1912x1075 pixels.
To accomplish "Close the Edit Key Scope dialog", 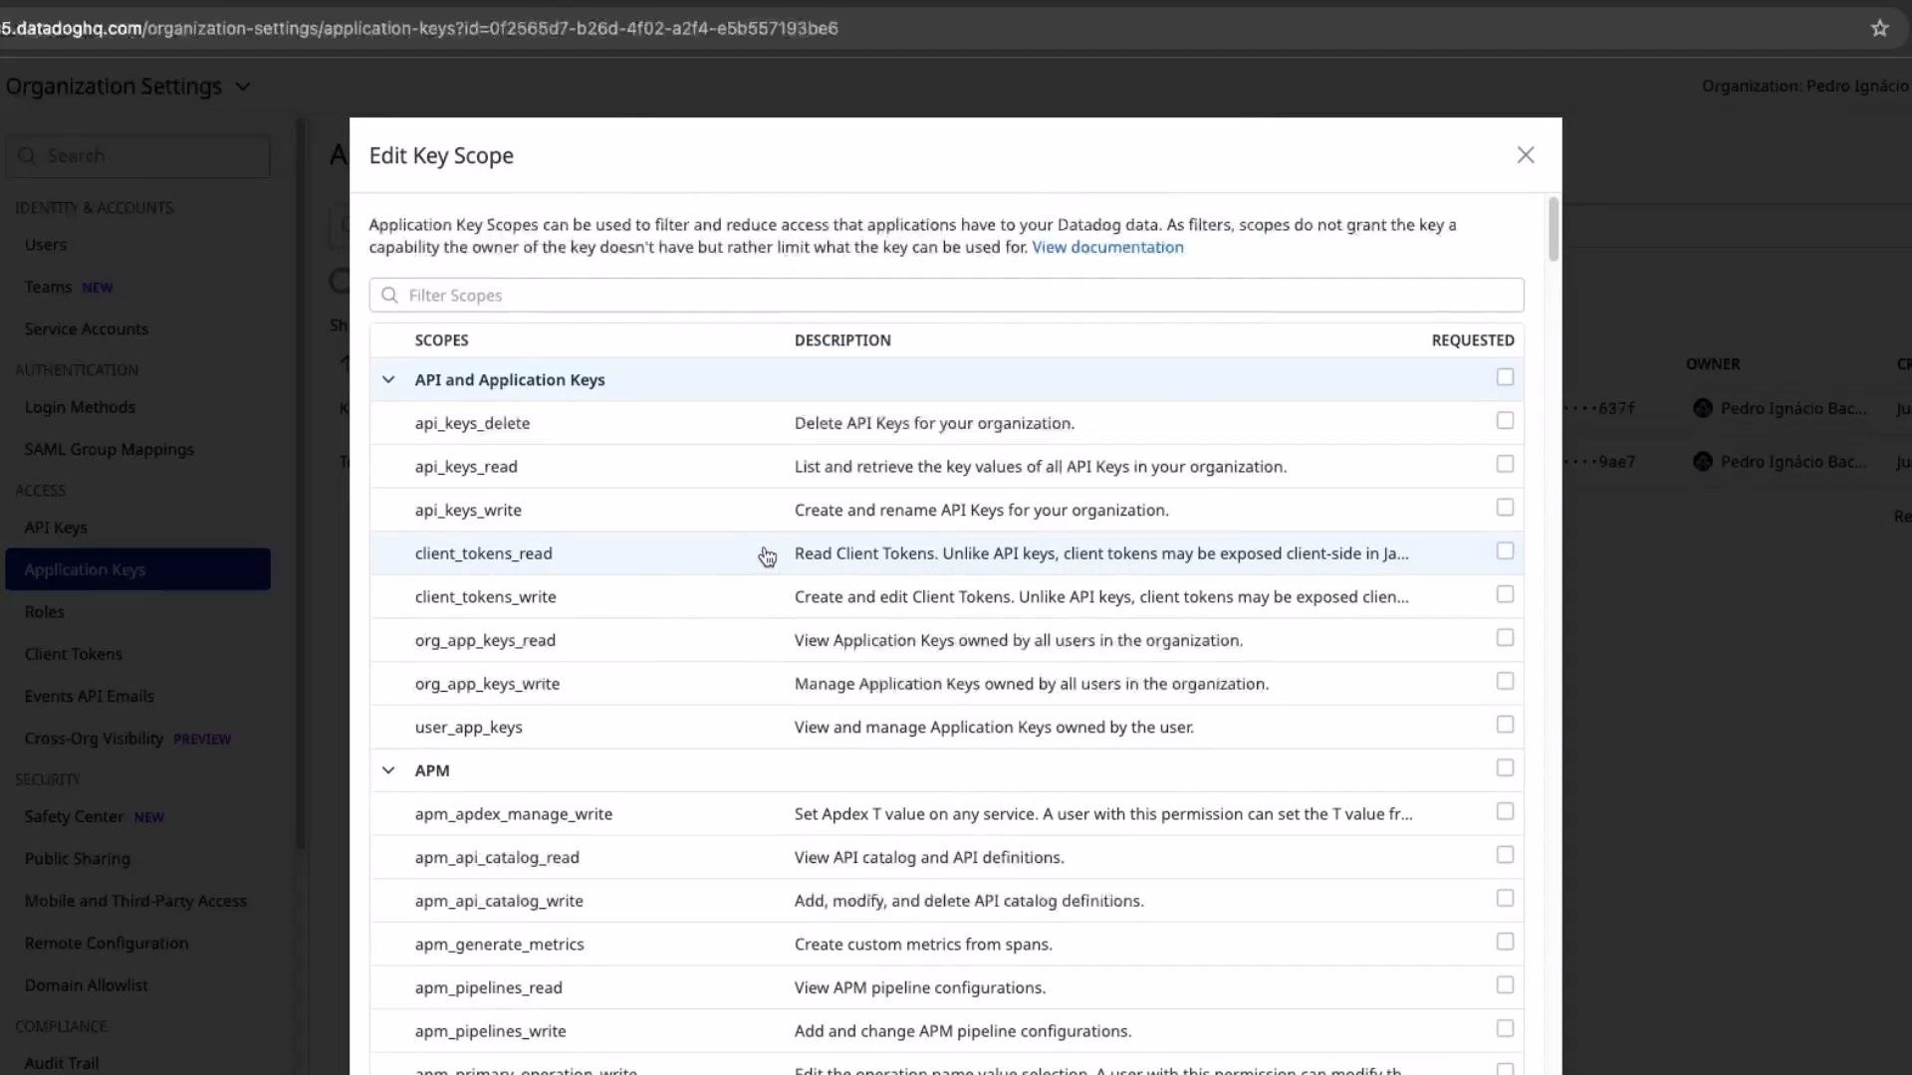I will pyautogui.click(x=1526, y=155).
